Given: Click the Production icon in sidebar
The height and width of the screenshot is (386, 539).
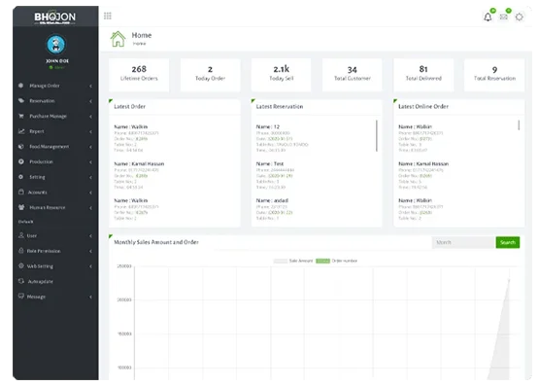Looking at the screenshot, I should point(21,161).
